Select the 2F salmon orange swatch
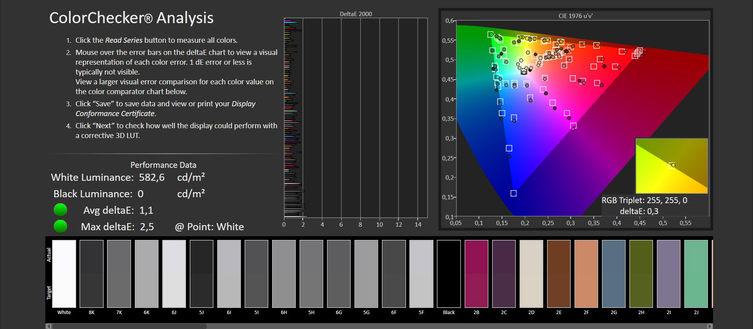Image resolution: width=753 pixels, height=329 pixels. (586, 274)
